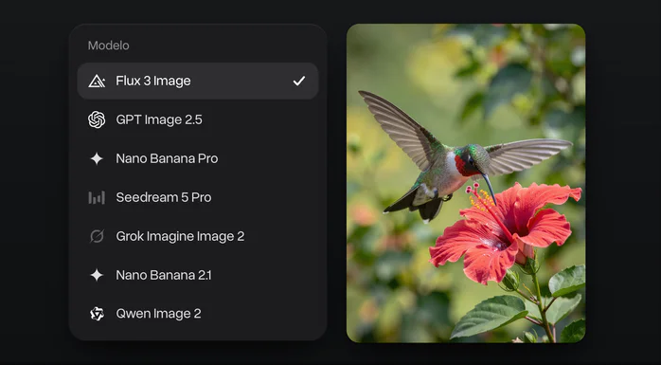The width and height of the screenshot is (661, 365).
Task: Select Qwen Image 2 model
Action: (198, 314)
